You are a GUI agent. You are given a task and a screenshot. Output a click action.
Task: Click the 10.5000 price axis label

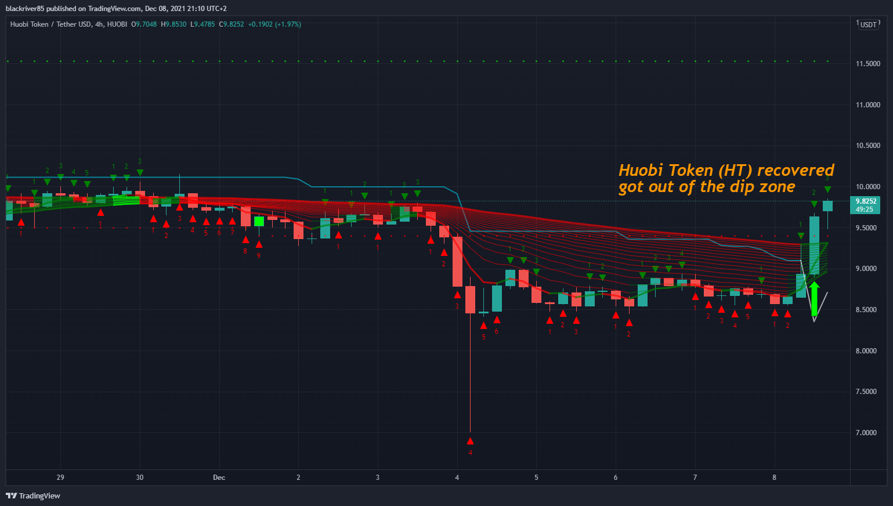868,146
